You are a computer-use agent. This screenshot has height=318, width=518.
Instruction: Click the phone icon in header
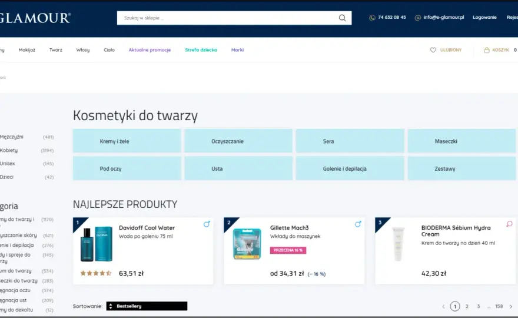pyautogui.click(x=372, y=18)
